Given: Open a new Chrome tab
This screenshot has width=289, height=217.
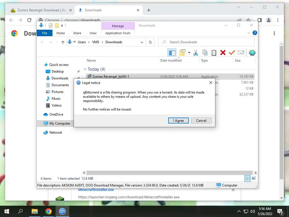Looking at the screenshot, I should point(149,10).
